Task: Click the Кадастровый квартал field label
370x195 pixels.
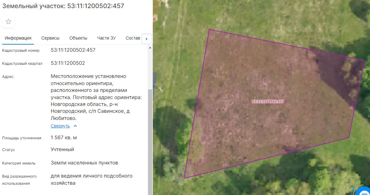Action: 22,64
